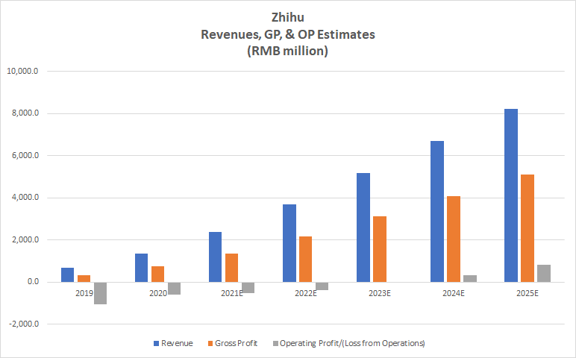Click the '10,000.0' axis label
This screenshot has width=576, height=358.
(x=23, y=72)
